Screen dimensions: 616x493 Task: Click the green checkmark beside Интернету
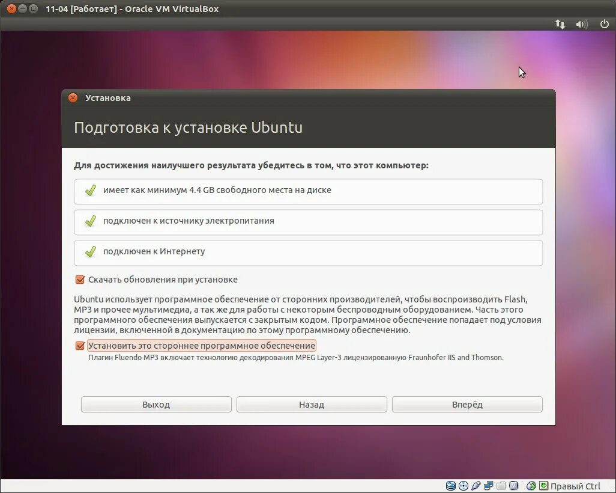[91, 252]
